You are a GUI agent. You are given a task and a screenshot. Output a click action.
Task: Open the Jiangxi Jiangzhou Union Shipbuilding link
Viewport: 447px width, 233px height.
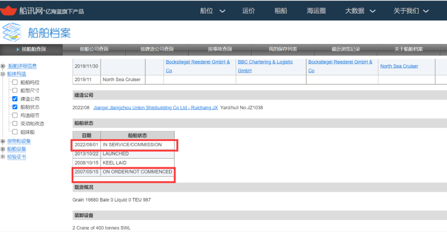(156, 108)
